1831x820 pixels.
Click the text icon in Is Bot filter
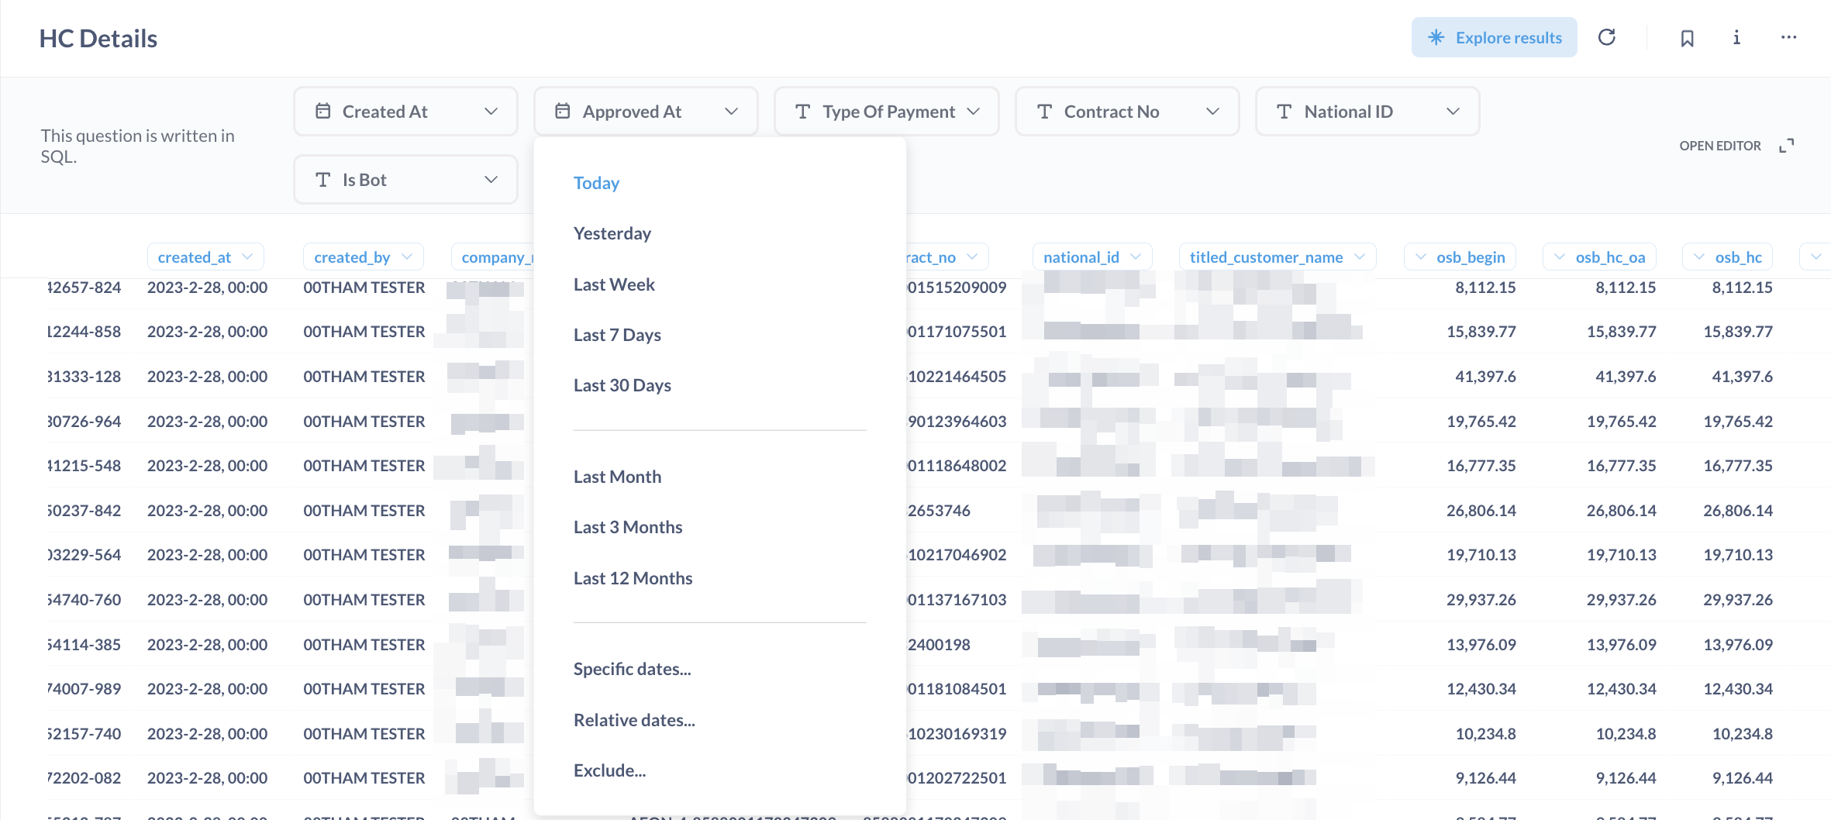[323, 180]
